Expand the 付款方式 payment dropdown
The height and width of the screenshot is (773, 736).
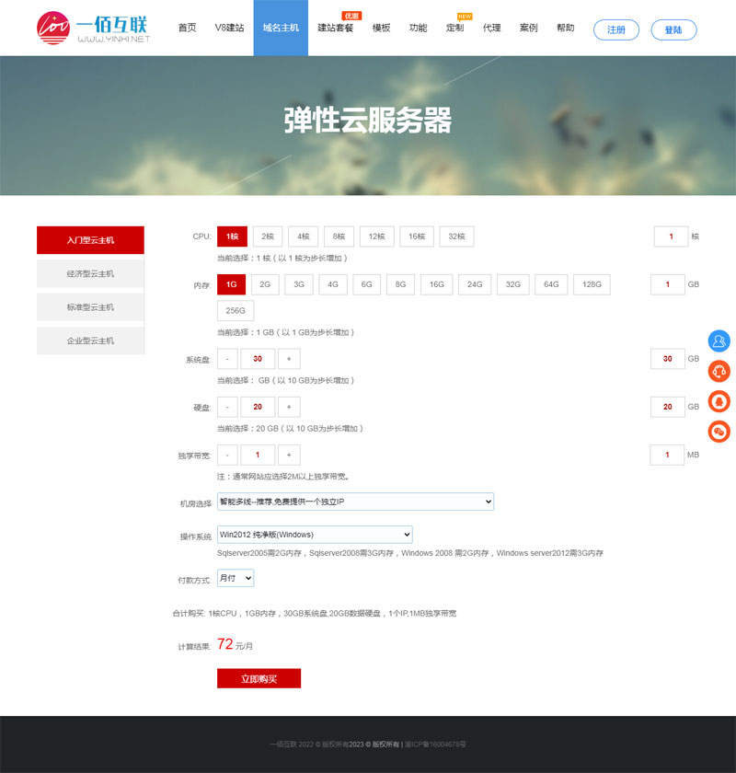[235, 578]
